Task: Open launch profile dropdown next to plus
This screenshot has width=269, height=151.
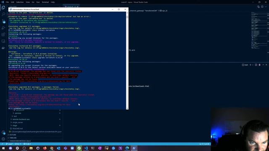Action: pos(253,65)
